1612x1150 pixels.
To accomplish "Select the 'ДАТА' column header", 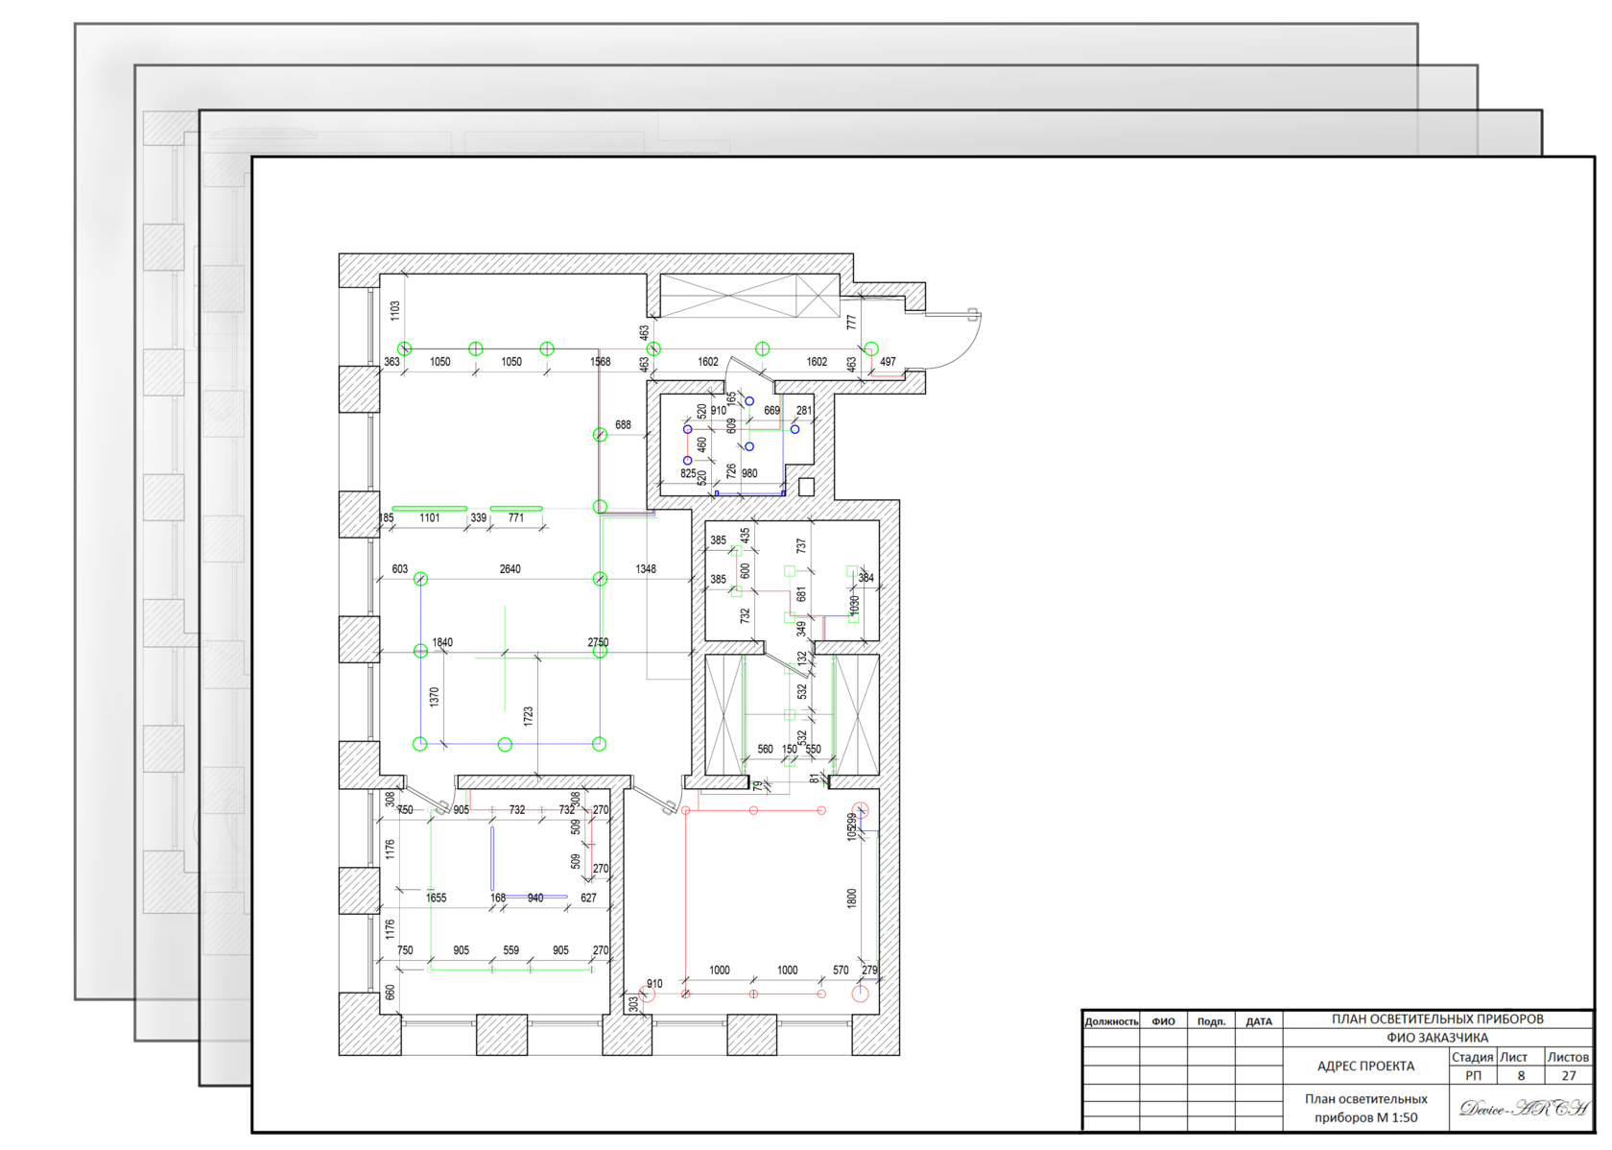I will (1259, 1021).
